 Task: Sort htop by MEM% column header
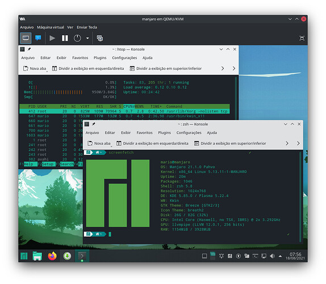(139, 106)
